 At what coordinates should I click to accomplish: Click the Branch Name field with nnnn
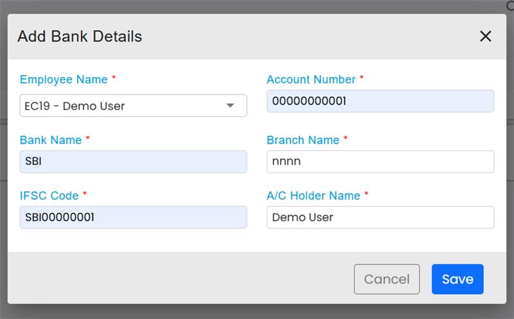(380, 162)
